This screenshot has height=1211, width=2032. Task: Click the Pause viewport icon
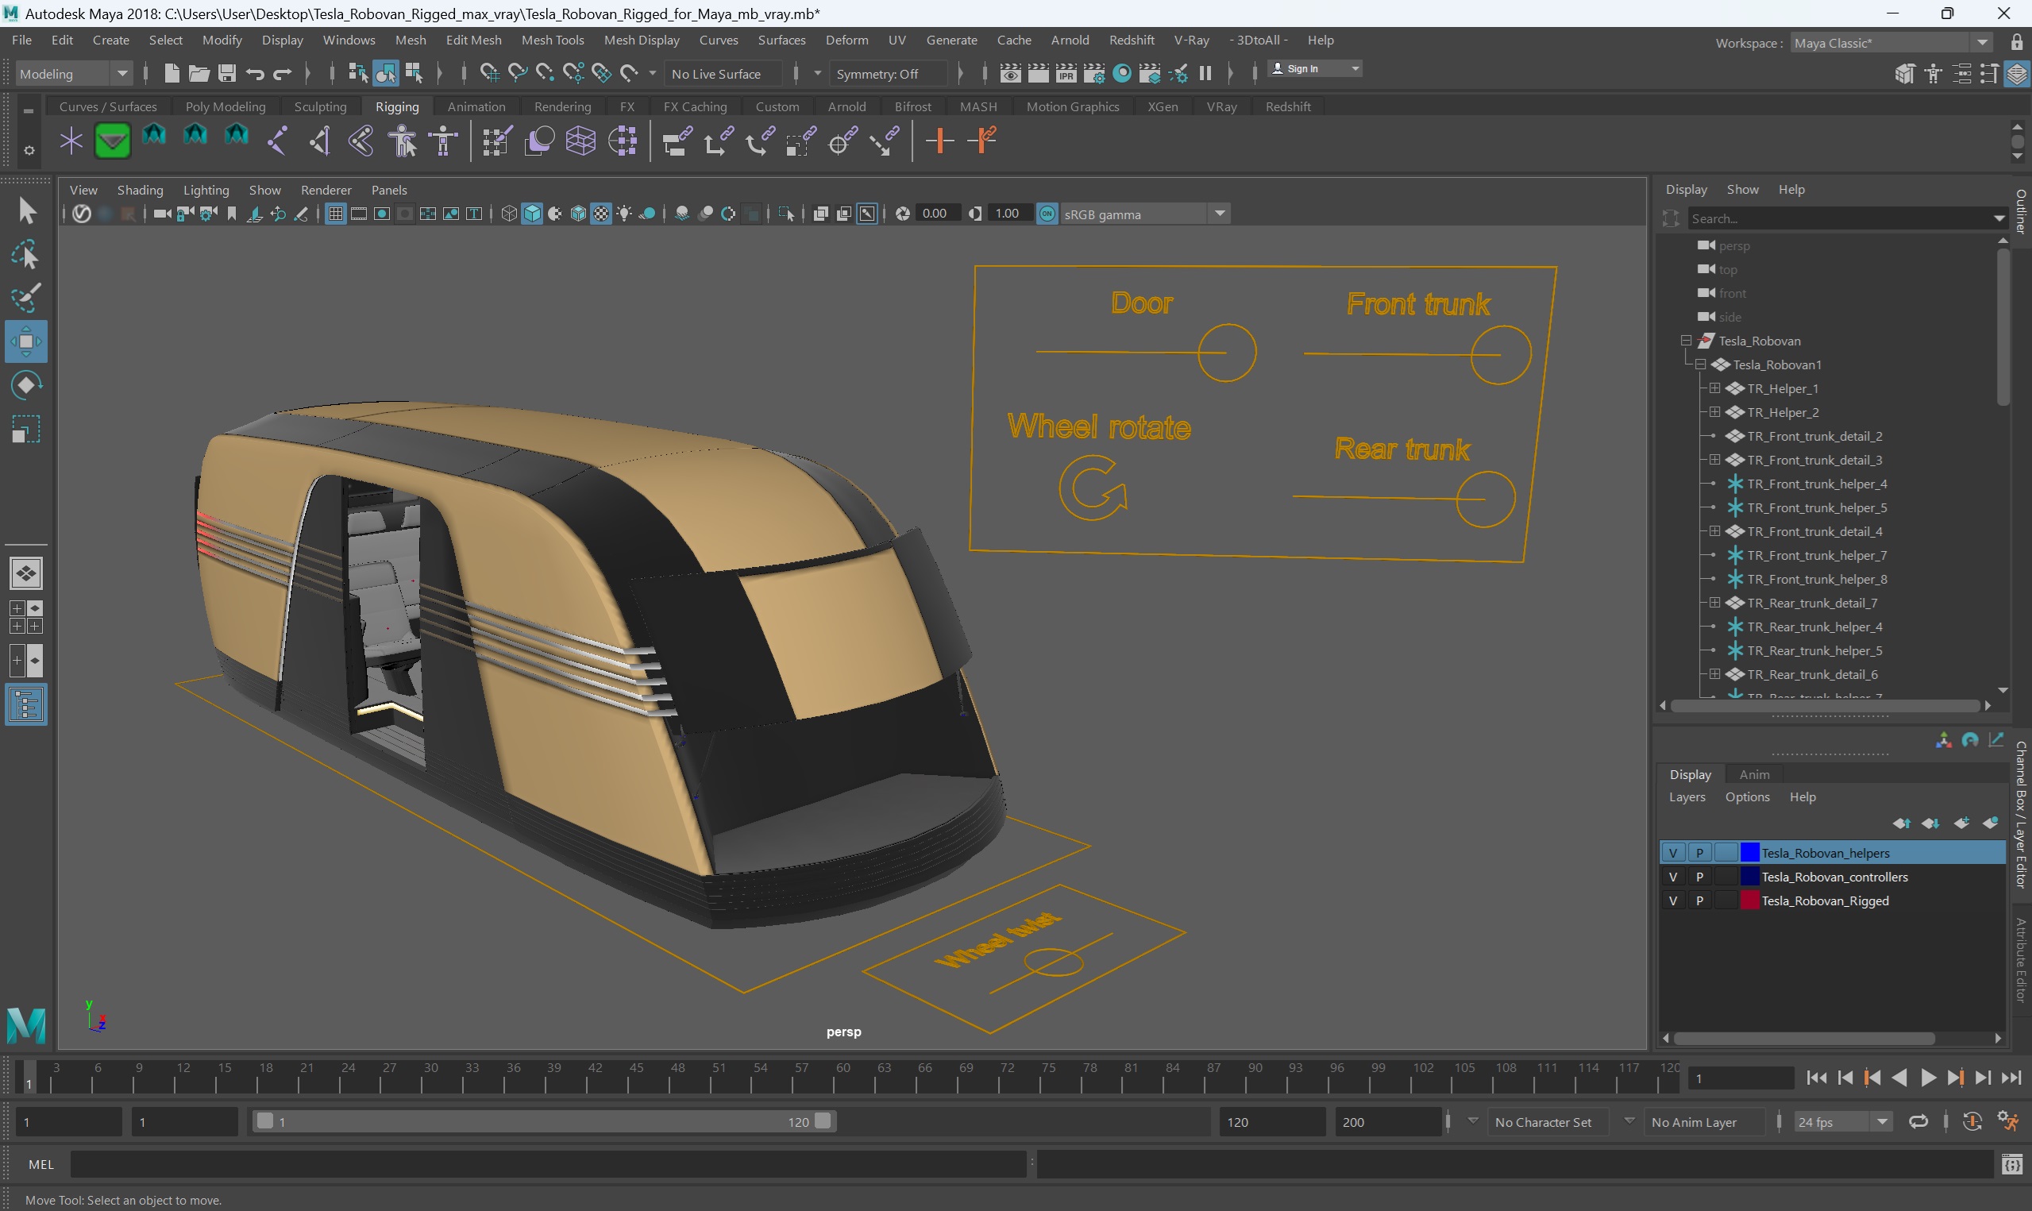point(1205,73)
